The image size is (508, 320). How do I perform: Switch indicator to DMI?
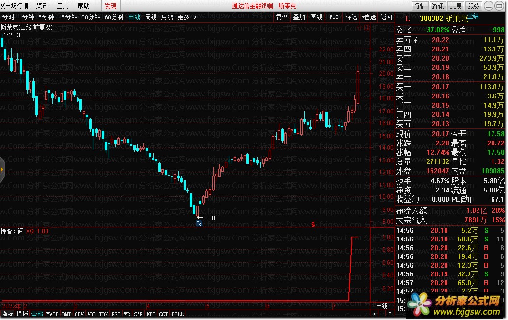click(x=66, y=314)
